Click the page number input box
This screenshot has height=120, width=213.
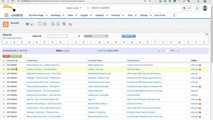pyautogui.click(x=167, y=51)
